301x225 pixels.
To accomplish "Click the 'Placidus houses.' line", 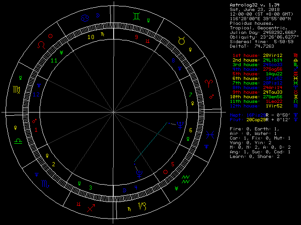I will [252, 23].
